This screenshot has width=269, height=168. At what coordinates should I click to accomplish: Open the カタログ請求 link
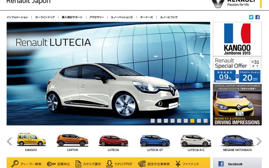tap(92, 164)
